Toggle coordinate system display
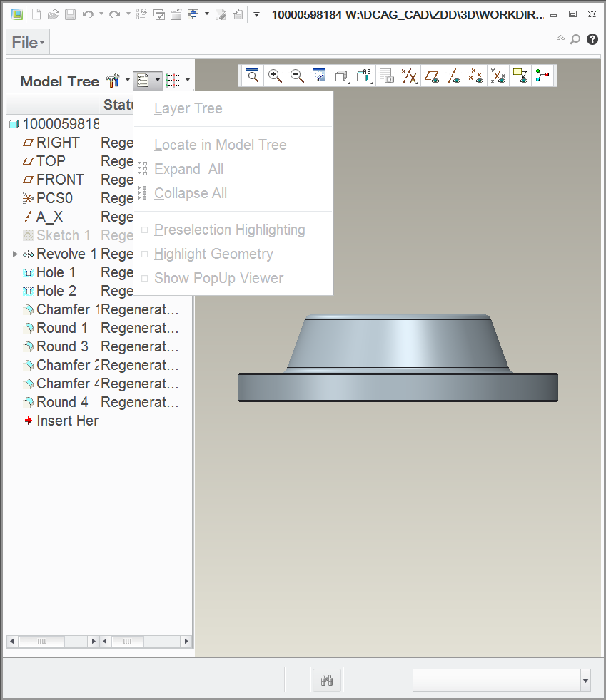606x700 pixels. (498, 76)
